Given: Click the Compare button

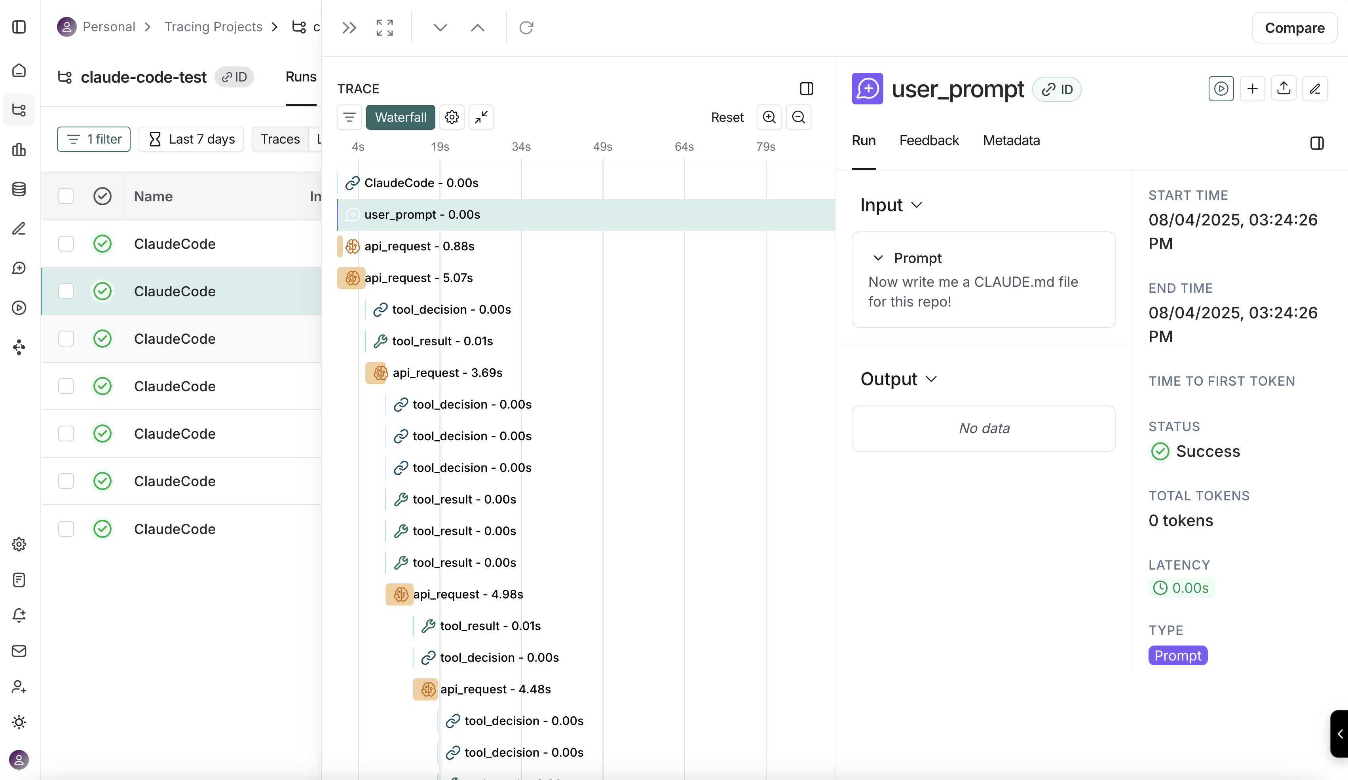Looking at the screenshot, I should click(1294, 28).
